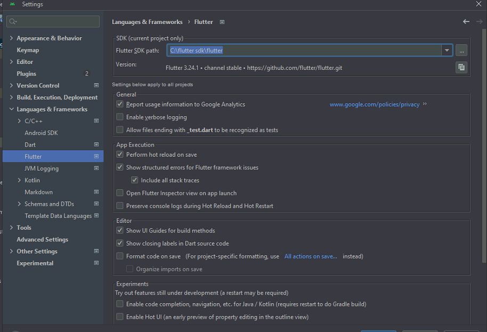Click the project icon beside JVM Logging
487x332 pixels.
pos(96,168)
